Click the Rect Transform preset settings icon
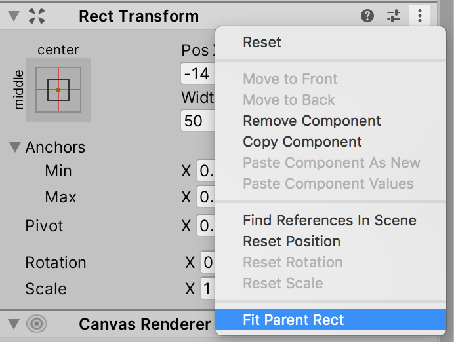Screen dimensions: 454x342 pyautogui.click(x=394, y=16)
